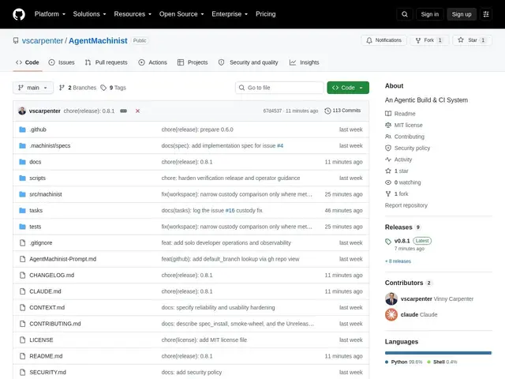
Task: Open CLAUDE.md file
Action: point(45,291)
